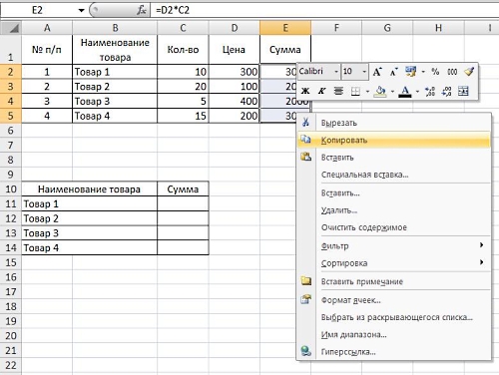
Task: Select cell containing Товар 1 in row 2
Action: pyautogui.click(x=115, y=72)
